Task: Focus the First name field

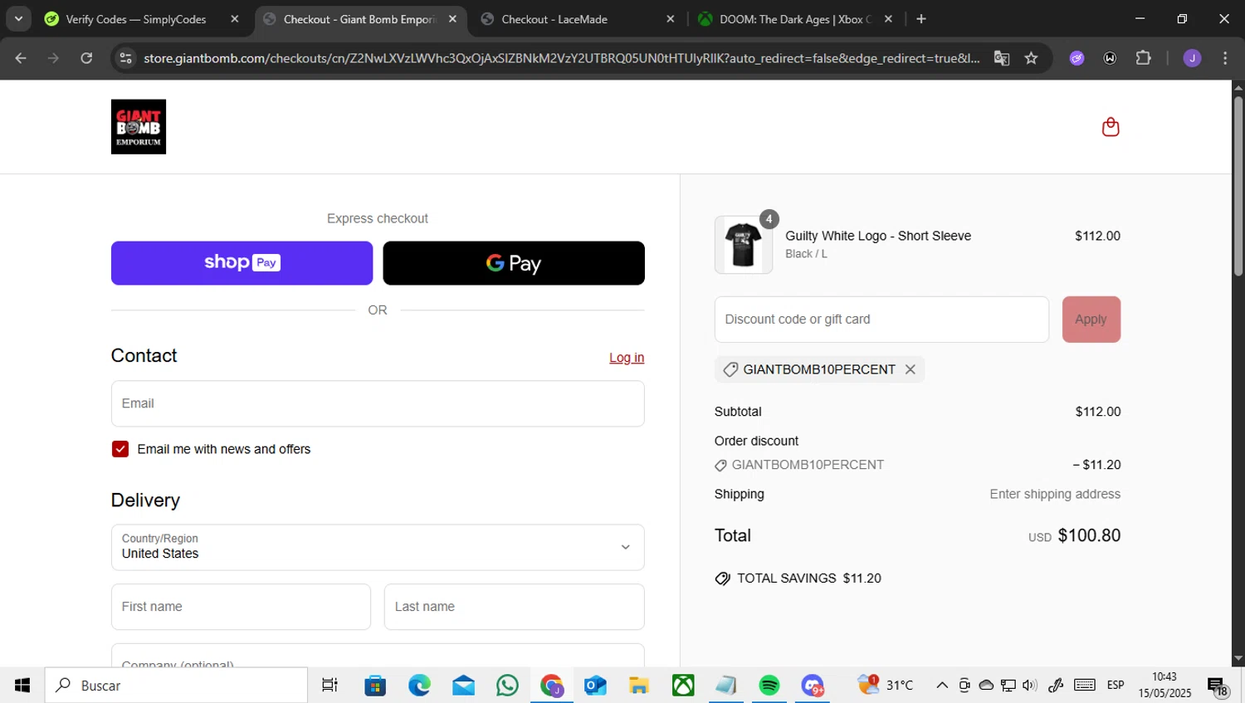Action: tap(241, 607)
